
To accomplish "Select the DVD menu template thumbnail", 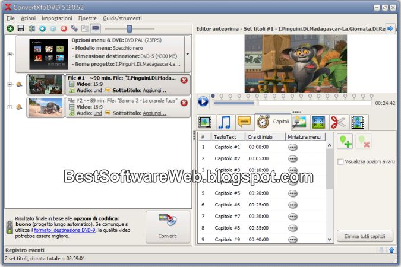I will pyautogui.click(x=49, y=54).
